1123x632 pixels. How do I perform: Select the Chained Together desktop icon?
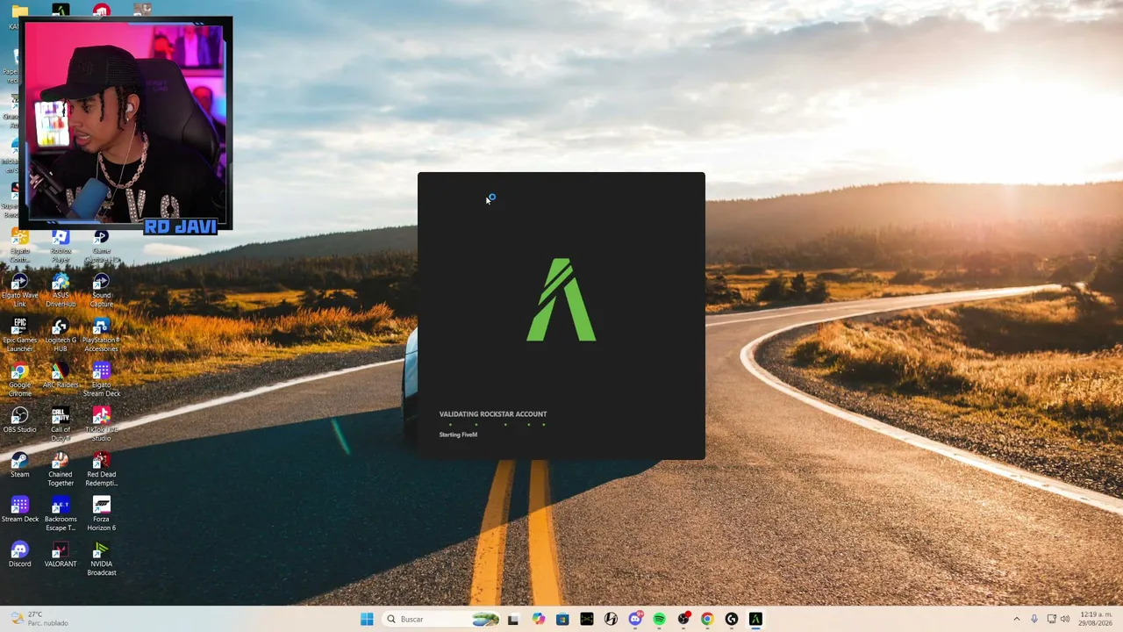[x=61, y=470]
